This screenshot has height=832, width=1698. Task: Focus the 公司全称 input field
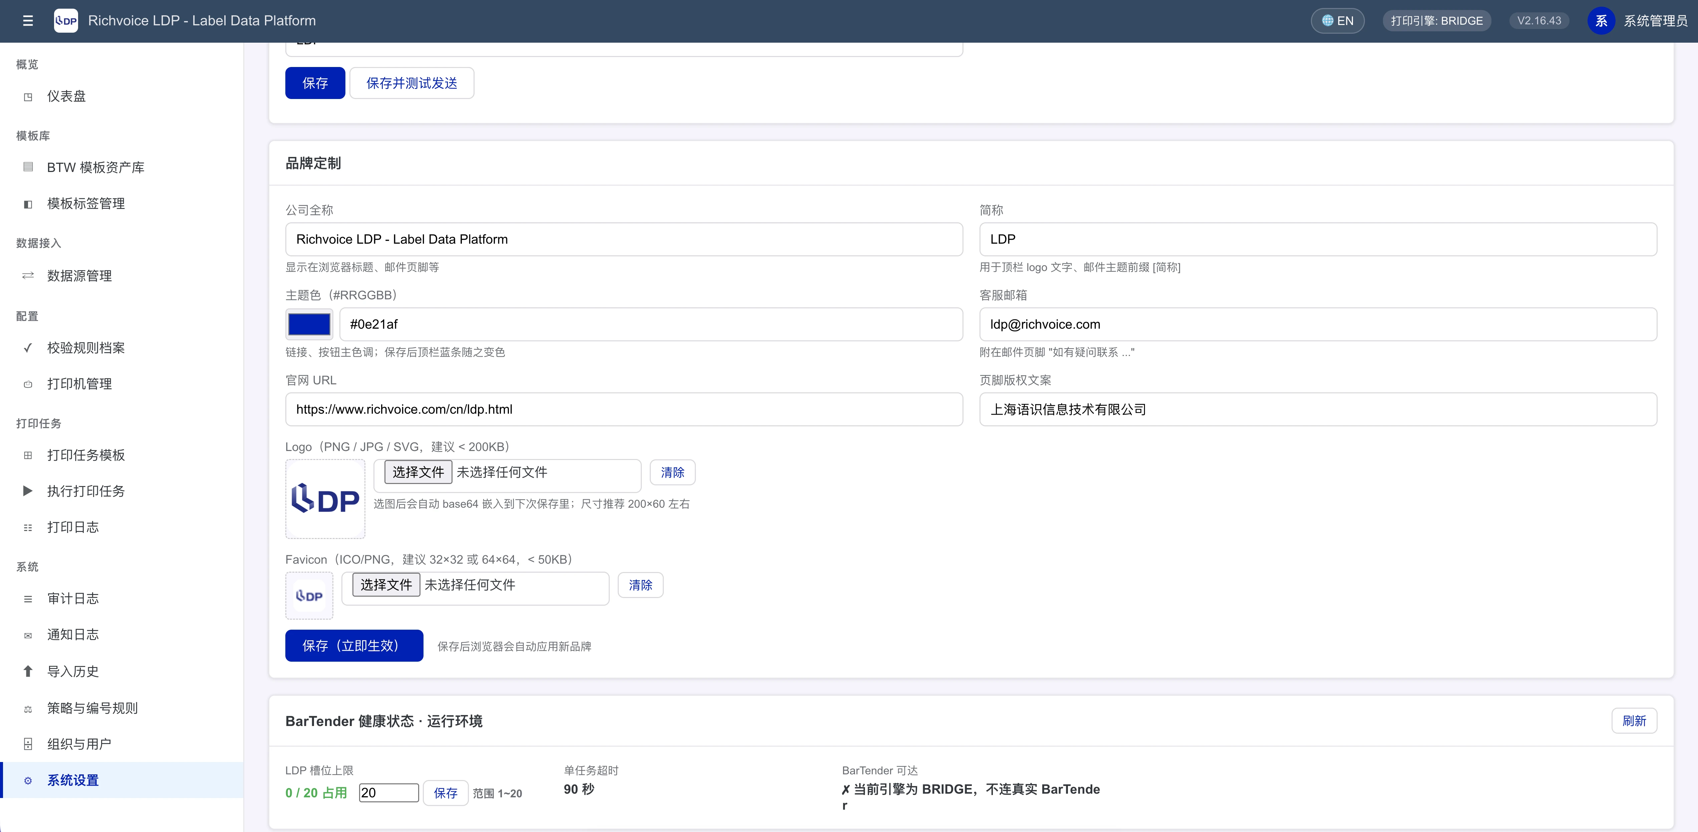pyautogui.click(x=624, y=240)
